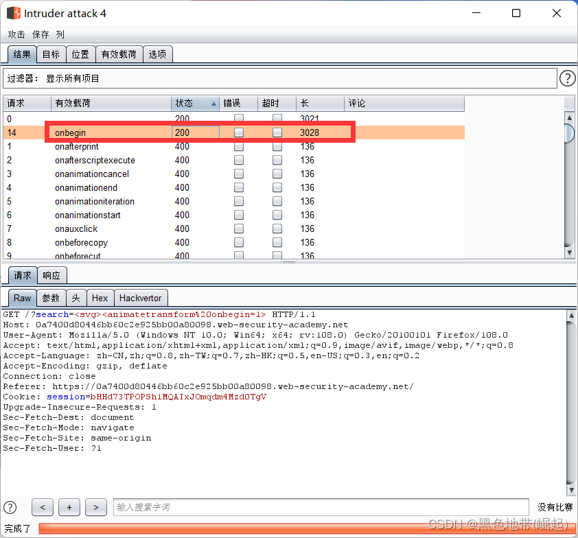This screenshot has width=578, height=538.
Task: Switch to the 位置 tab
Action: coord(80,54)
